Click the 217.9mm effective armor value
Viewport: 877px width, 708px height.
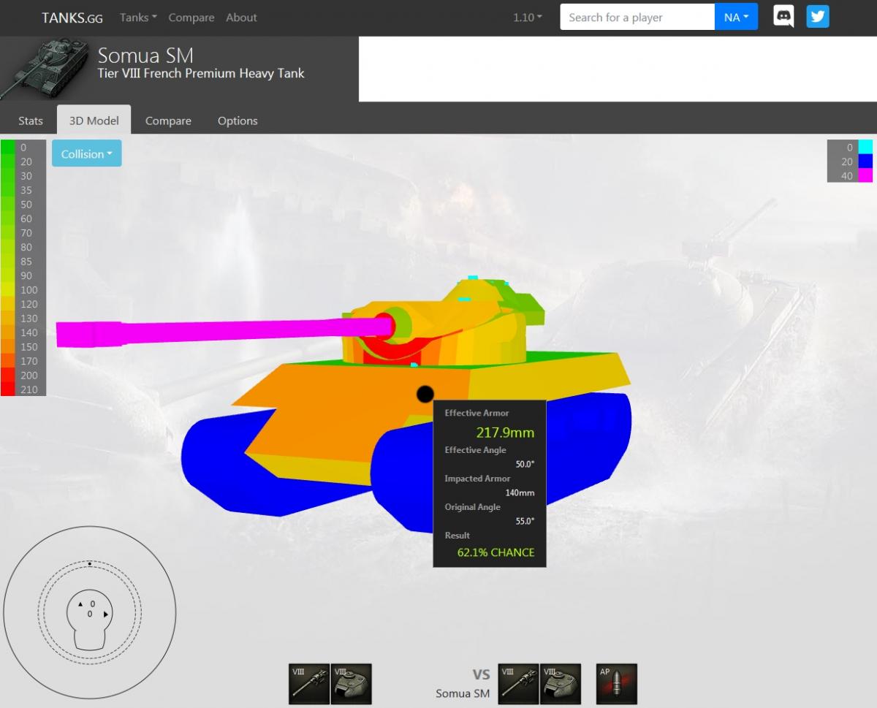point(505,433)
